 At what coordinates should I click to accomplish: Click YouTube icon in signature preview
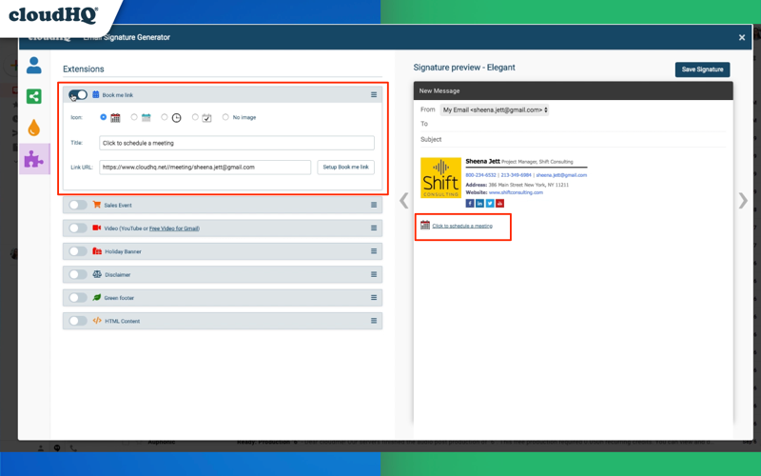500,203
